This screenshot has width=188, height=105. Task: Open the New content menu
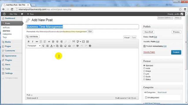point(30,14)
